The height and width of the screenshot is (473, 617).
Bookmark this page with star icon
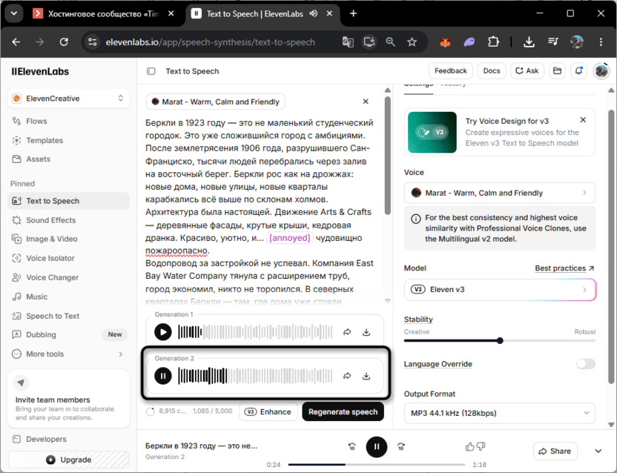click(412, 42)
